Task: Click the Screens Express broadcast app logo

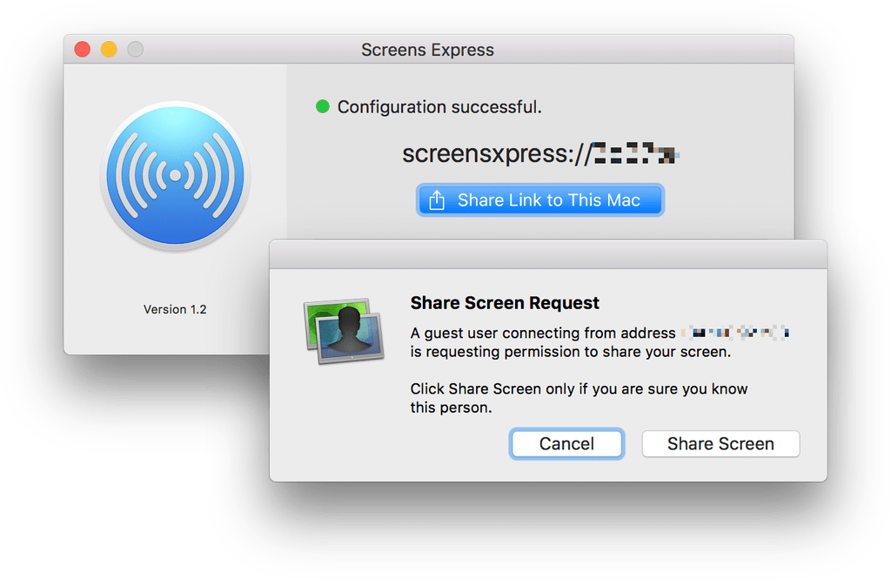Action: point(175,176)
